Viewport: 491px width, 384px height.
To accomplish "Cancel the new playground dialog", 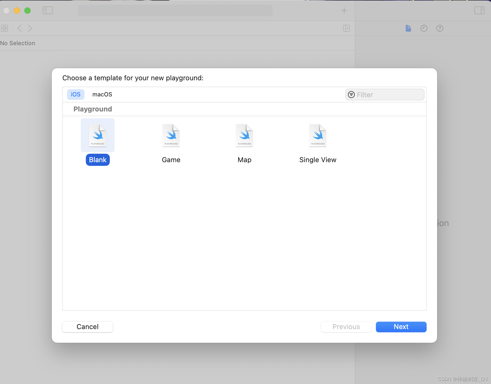I will [88, 327].
